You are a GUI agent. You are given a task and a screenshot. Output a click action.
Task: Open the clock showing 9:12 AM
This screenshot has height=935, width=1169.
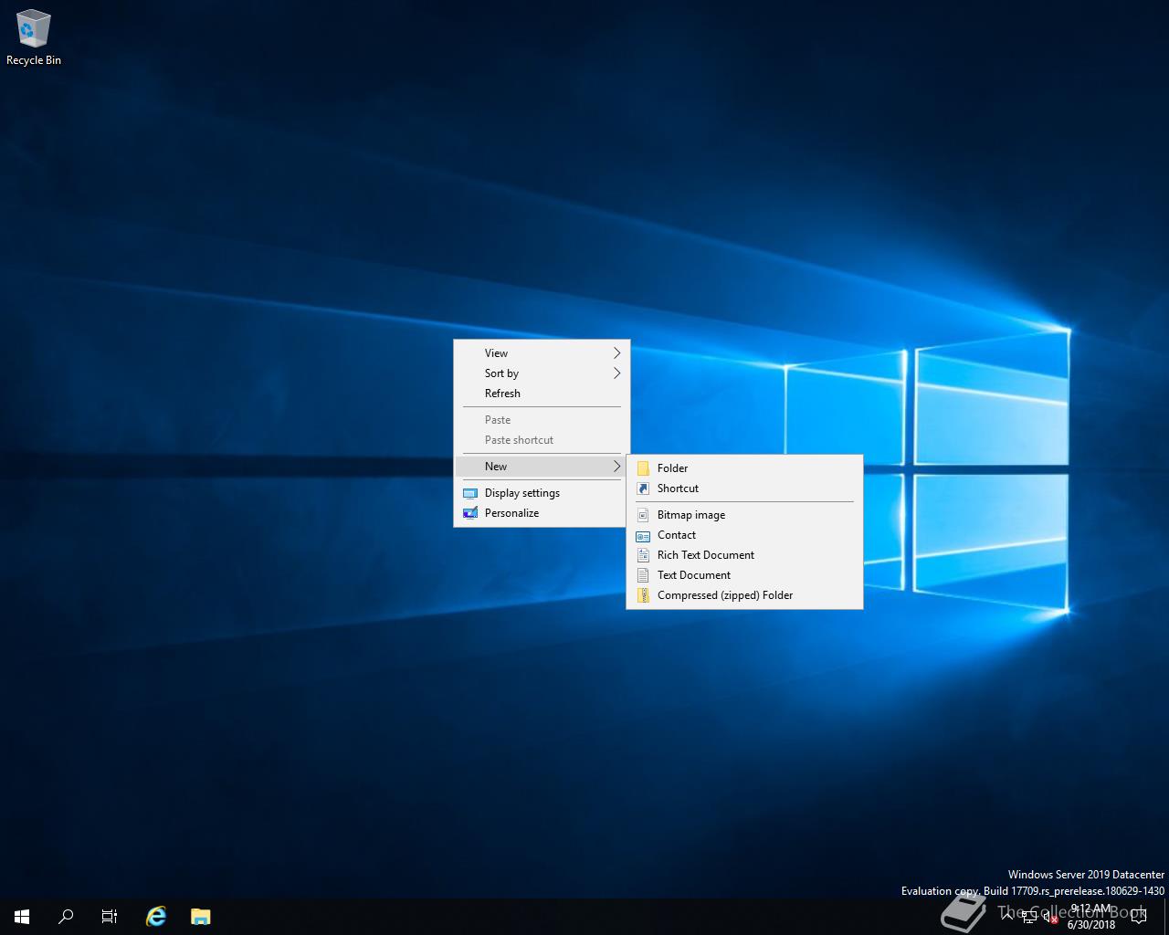[1091, 917]
